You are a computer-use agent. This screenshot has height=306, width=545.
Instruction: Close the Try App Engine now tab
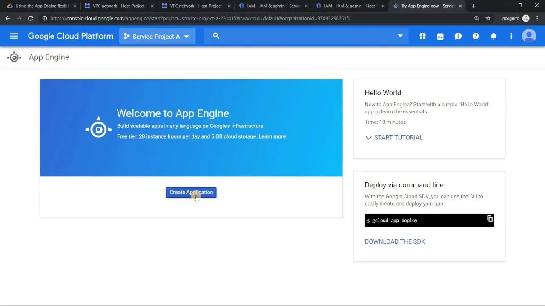point(460,6)
